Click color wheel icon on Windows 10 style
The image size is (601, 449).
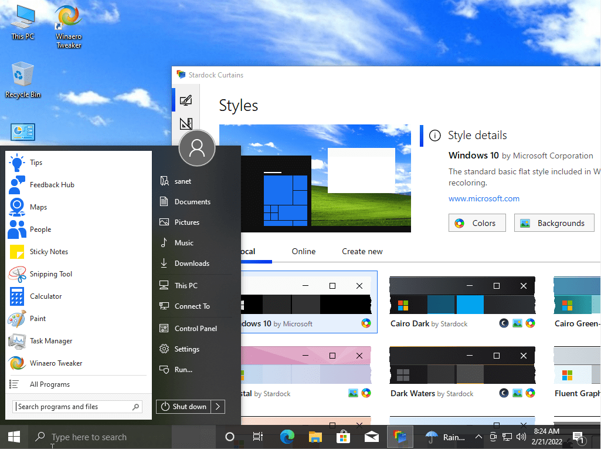click(366, 323)
